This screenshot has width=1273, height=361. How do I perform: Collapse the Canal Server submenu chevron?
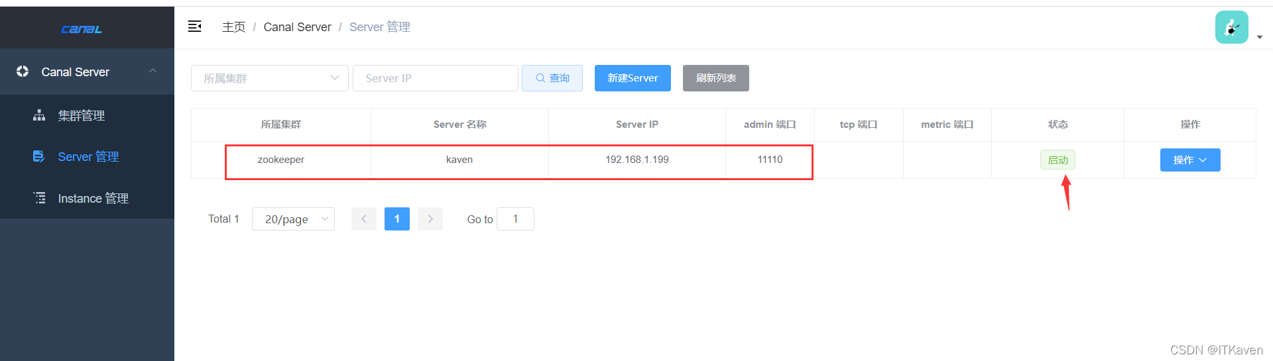(x=153, y=71)
